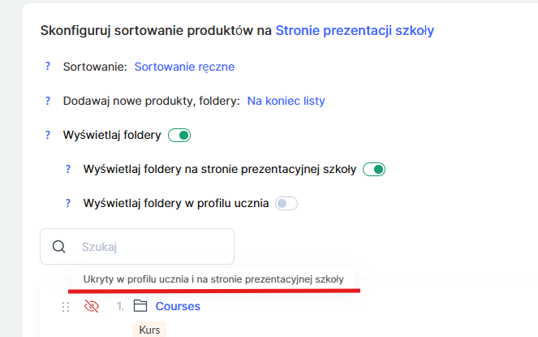Click the help icon next to Sortowanie
538x337 pixels.
pos(48,67)
